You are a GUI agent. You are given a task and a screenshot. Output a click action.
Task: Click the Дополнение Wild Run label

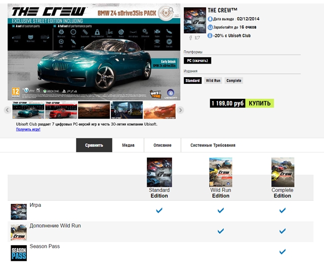tap(55, 226)
